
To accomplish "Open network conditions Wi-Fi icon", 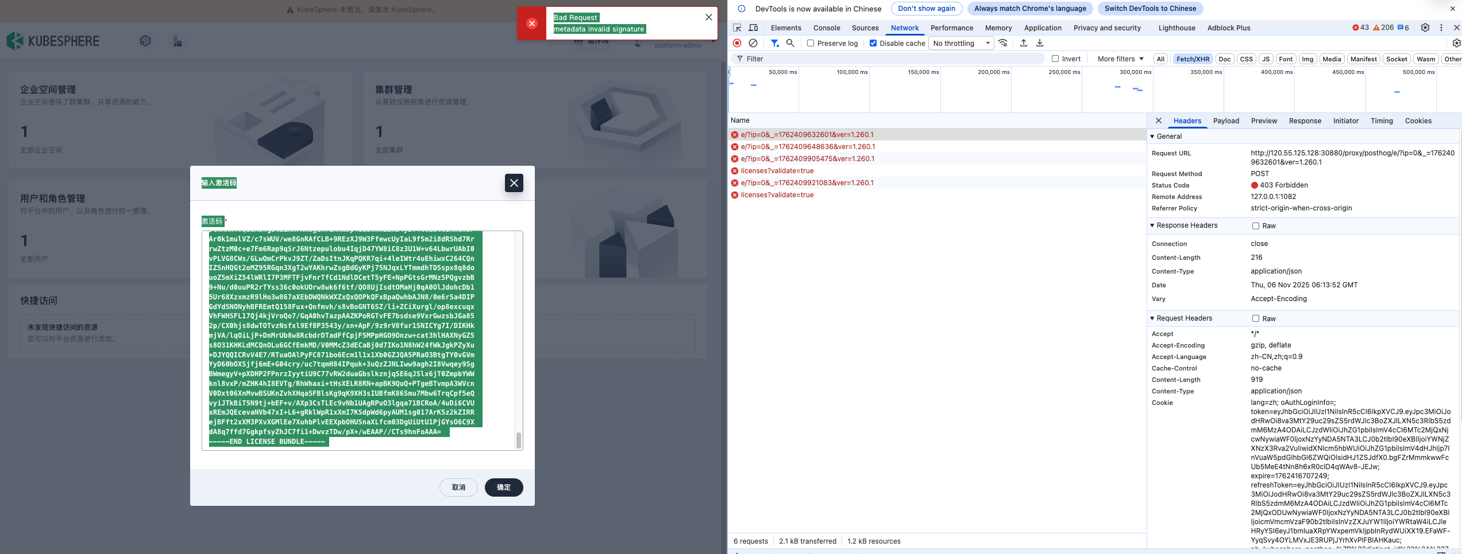I will 1003,43.
